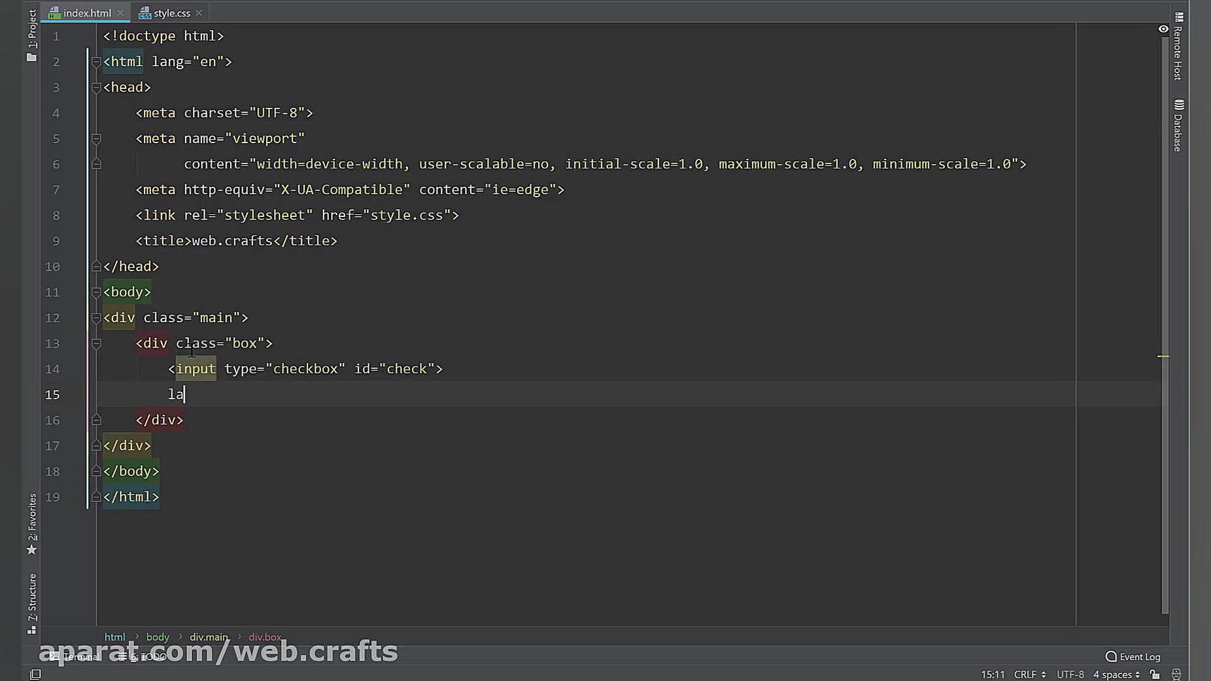
Task: Click the editor vertical scrollbar
Action: (x=1165, y=325)
